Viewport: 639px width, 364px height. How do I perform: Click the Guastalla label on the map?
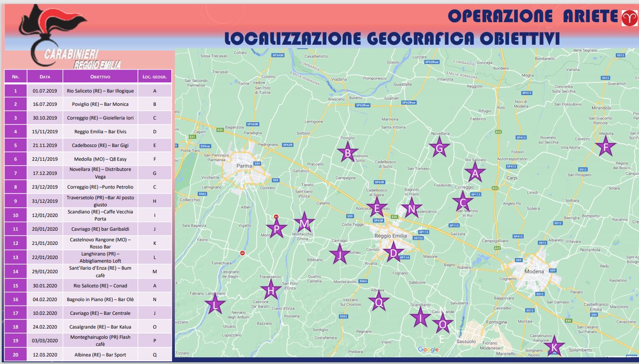click(402, 84)
